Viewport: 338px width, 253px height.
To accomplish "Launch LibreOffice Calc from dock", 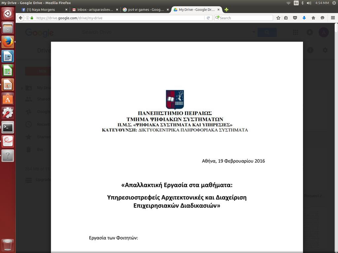I will pyautogui.click(x=8, y=70).
